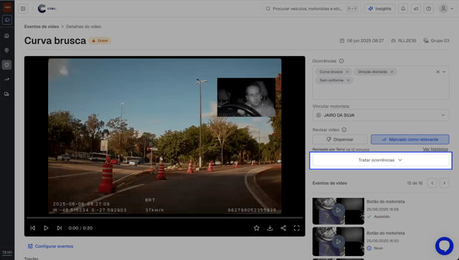Image resolution: width=459 pixels, height=260 pixels.
Task: Click the RLL2E35 vehicle plate
Action: 404,41
